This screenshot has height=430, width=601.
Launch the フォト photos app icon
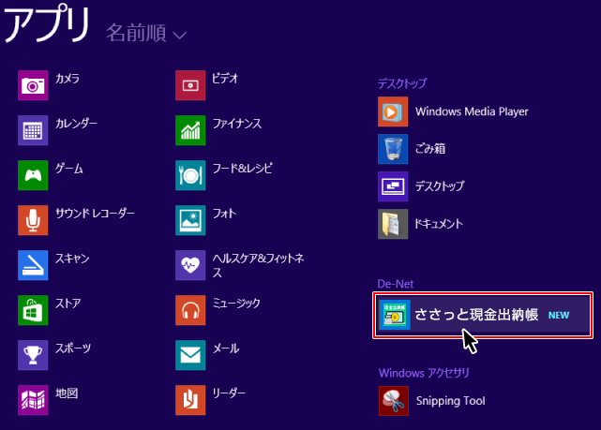[x=190, y=220]
